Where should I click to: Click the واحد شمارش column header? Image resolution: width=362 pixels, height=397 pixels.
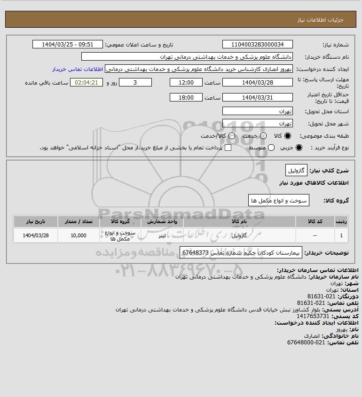pyautogui.click(x=162, y=222)
